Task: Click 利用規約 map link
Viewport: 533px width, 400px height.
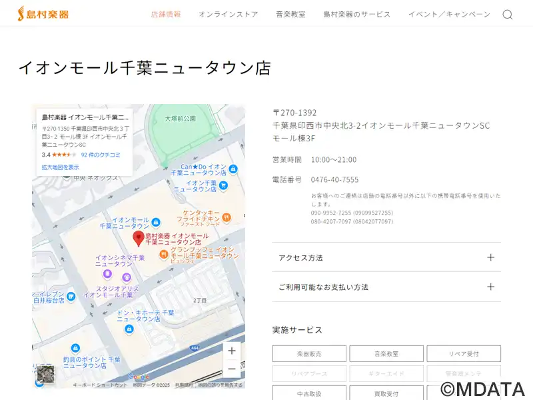Action: (184, 385)
